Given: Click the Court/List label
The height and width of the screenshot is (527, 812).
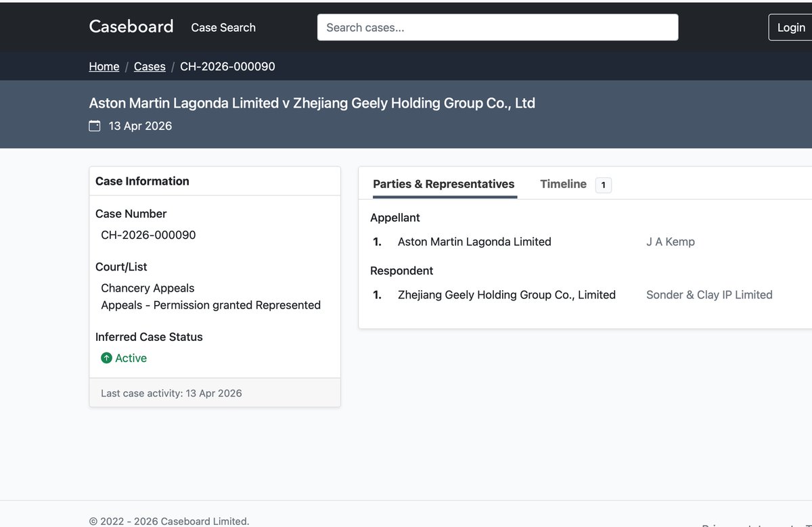Looking at the screenshot, I should 121,267.
